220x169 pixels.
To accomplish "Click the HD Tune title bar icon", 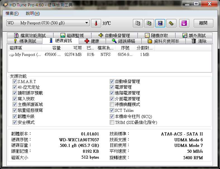I will click(5, 5).
